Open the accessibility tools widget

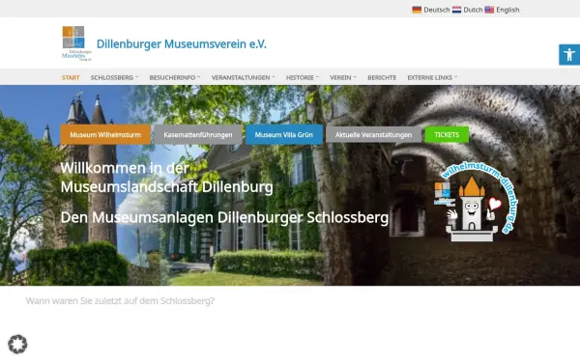coord(569,55)
